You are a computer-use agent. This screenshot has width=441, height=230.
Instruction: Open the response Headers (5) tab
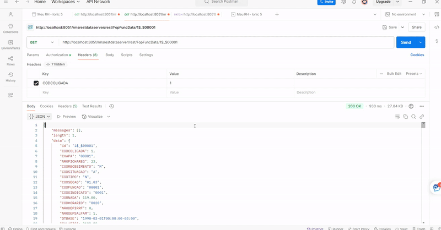[x=67, y=106]
